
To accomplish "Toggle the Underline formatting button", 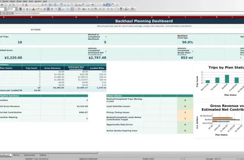I will click(27, 9).
